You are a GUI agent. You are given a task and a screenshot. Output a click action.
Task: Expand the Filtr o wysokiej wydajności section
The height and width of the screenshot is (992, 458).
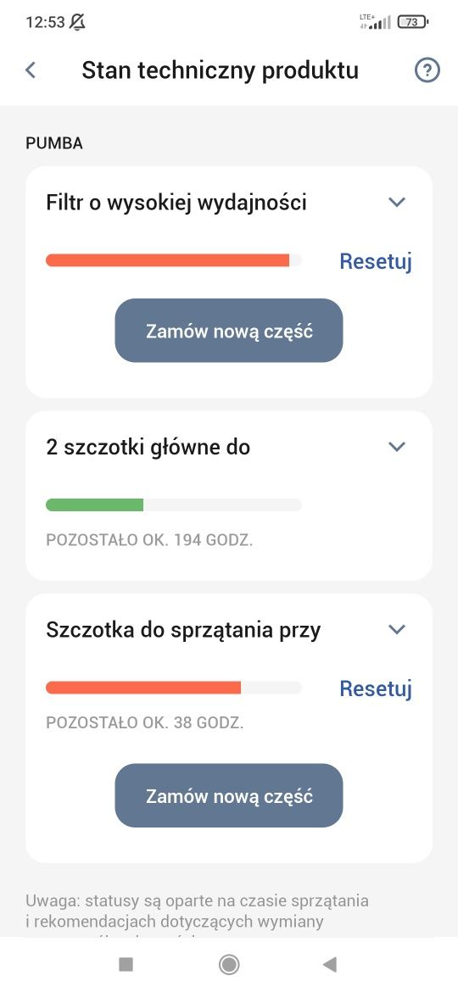[x=397, y=202]
